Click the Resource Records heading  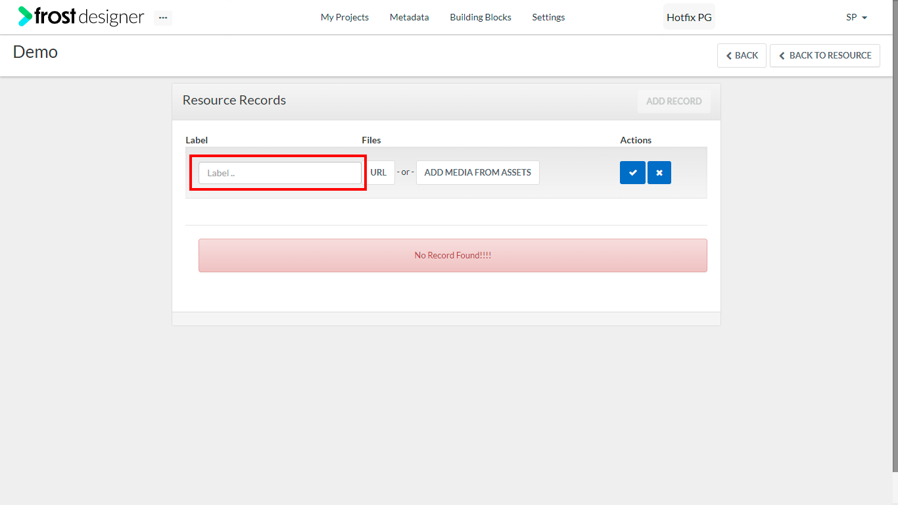point(234,100)
